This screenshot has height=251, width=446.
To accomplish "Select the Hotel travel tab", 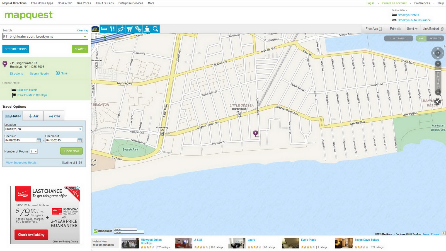I will 13,116.
